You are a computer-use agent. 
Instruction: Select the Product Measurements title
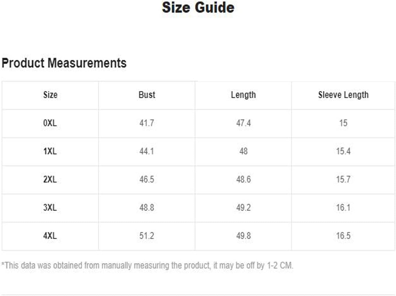tap(64, 63)
